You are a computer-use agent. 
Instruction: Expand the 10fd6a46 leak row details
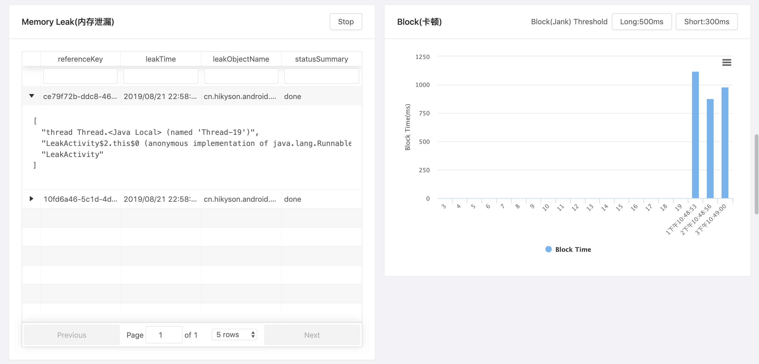click(31, 199)
